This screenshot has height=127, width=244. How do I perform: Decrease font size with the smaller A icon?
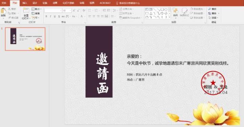click(x=78, y=11)
